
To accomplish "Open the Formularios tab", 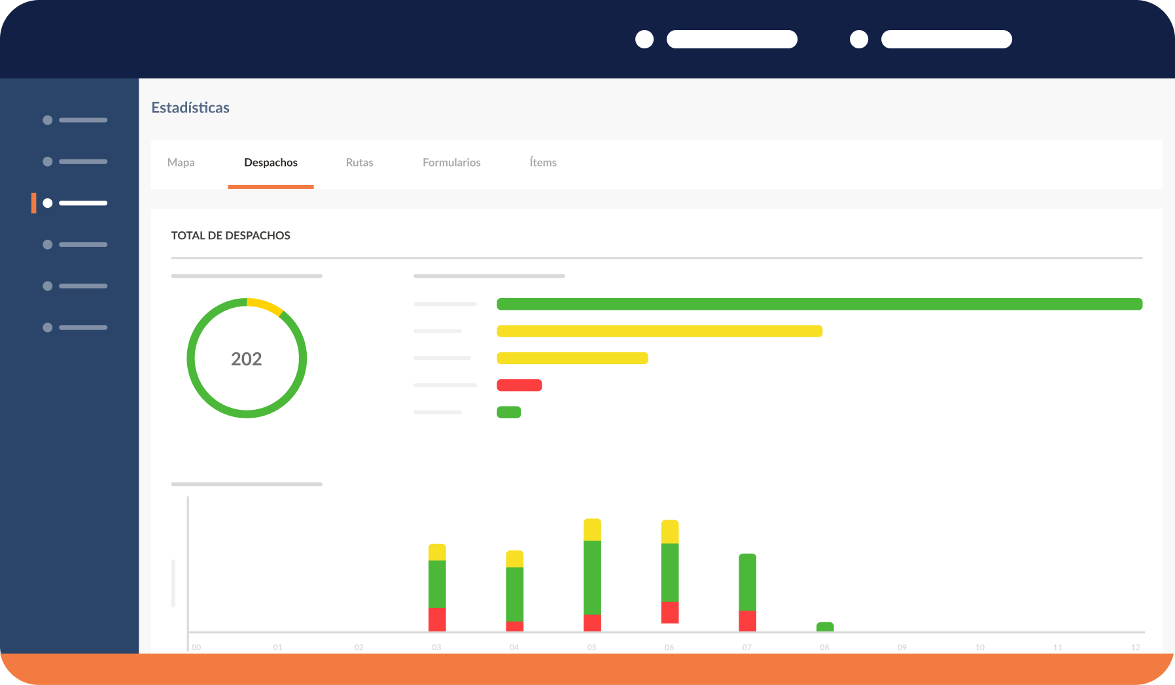I will pyautogui.click(x=451, y=162).
